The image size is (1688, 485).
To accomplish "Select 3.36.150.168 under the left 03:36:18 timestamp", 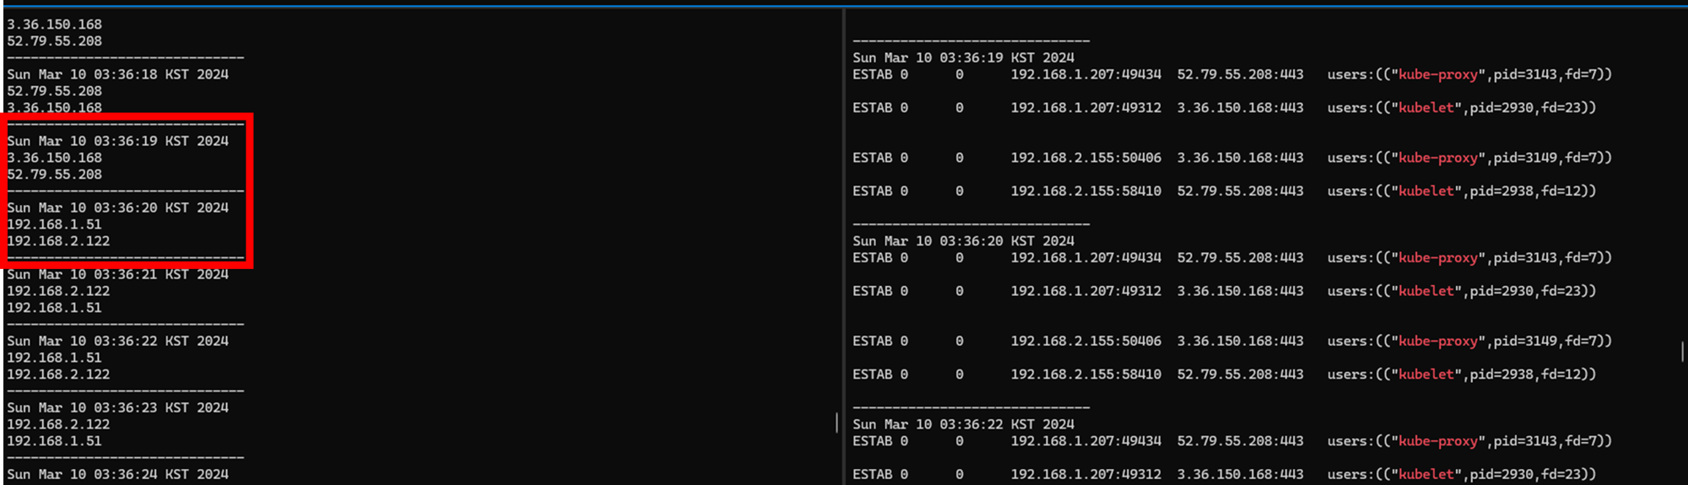I will [54, 108].
